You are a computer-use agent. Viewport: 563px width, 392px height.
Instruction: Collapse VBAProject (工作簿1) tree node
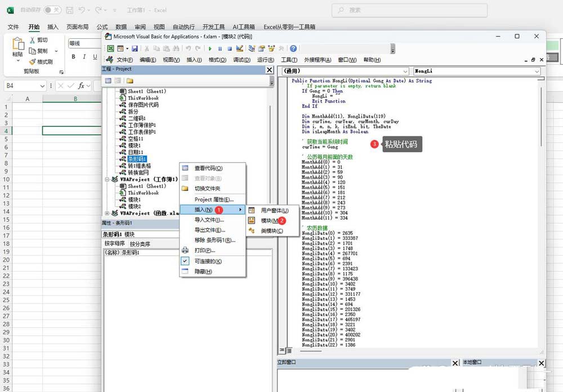107,179
